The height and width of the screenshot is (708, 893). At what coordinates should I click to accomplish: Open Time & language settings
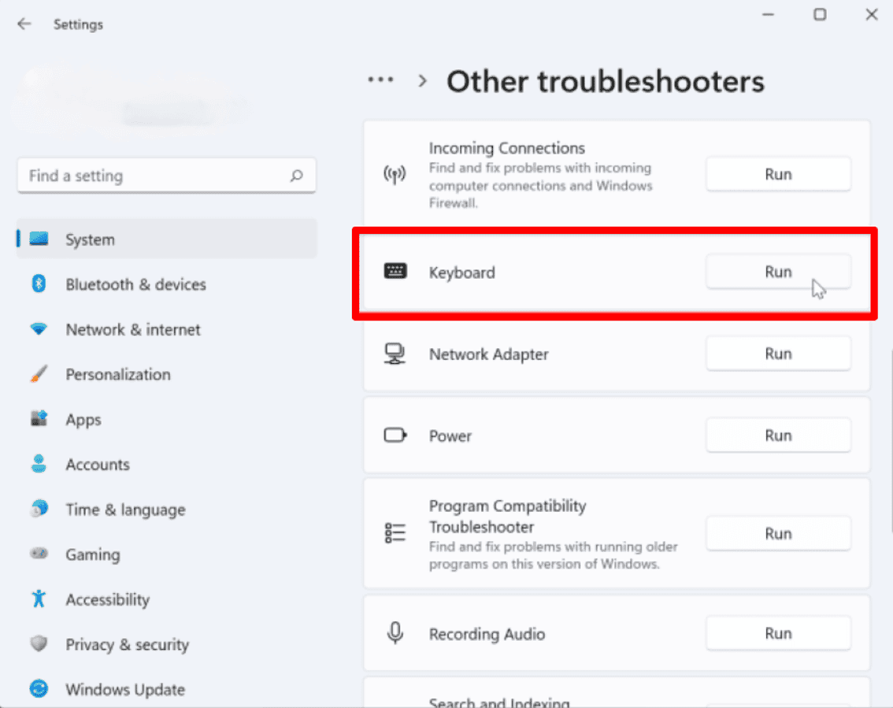click(x=166, y=510)
